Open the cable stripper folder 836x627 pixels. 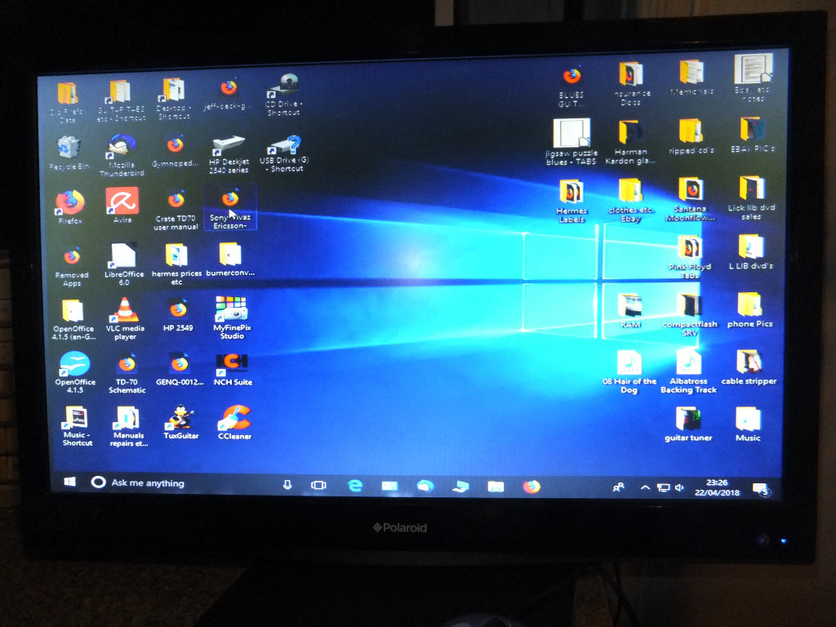[x=749, y=367]
